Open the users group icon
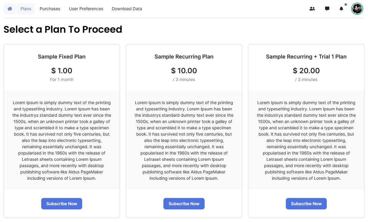368x222 pixels. (x=312, y=9)
